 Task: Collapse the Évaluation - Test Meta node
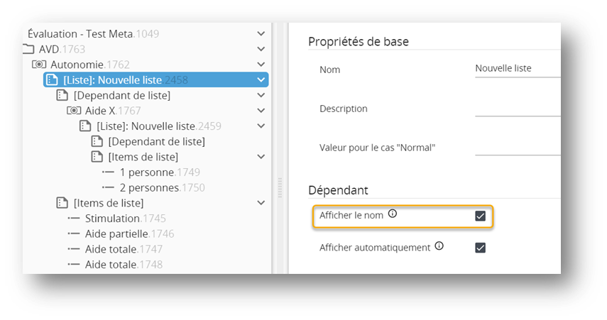click(x=261, y=33)
